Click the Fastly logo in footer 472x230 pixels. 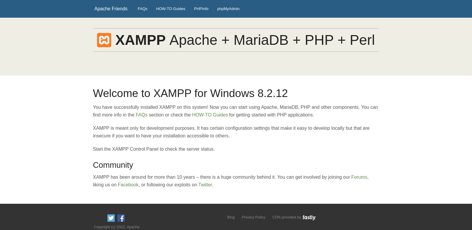(309, 218)
